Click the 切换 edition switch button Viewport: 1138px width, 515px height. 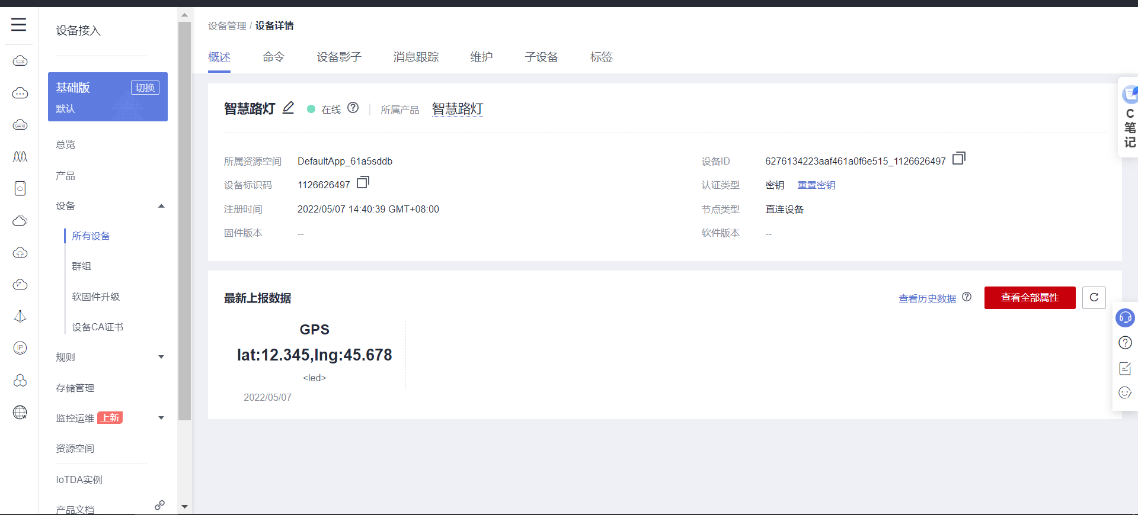[x=145, y=88]
